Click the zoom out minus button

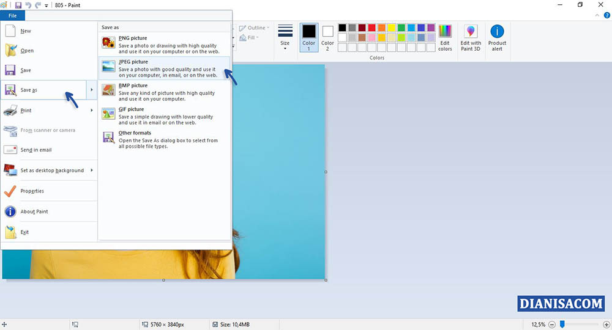pos(552,324)
